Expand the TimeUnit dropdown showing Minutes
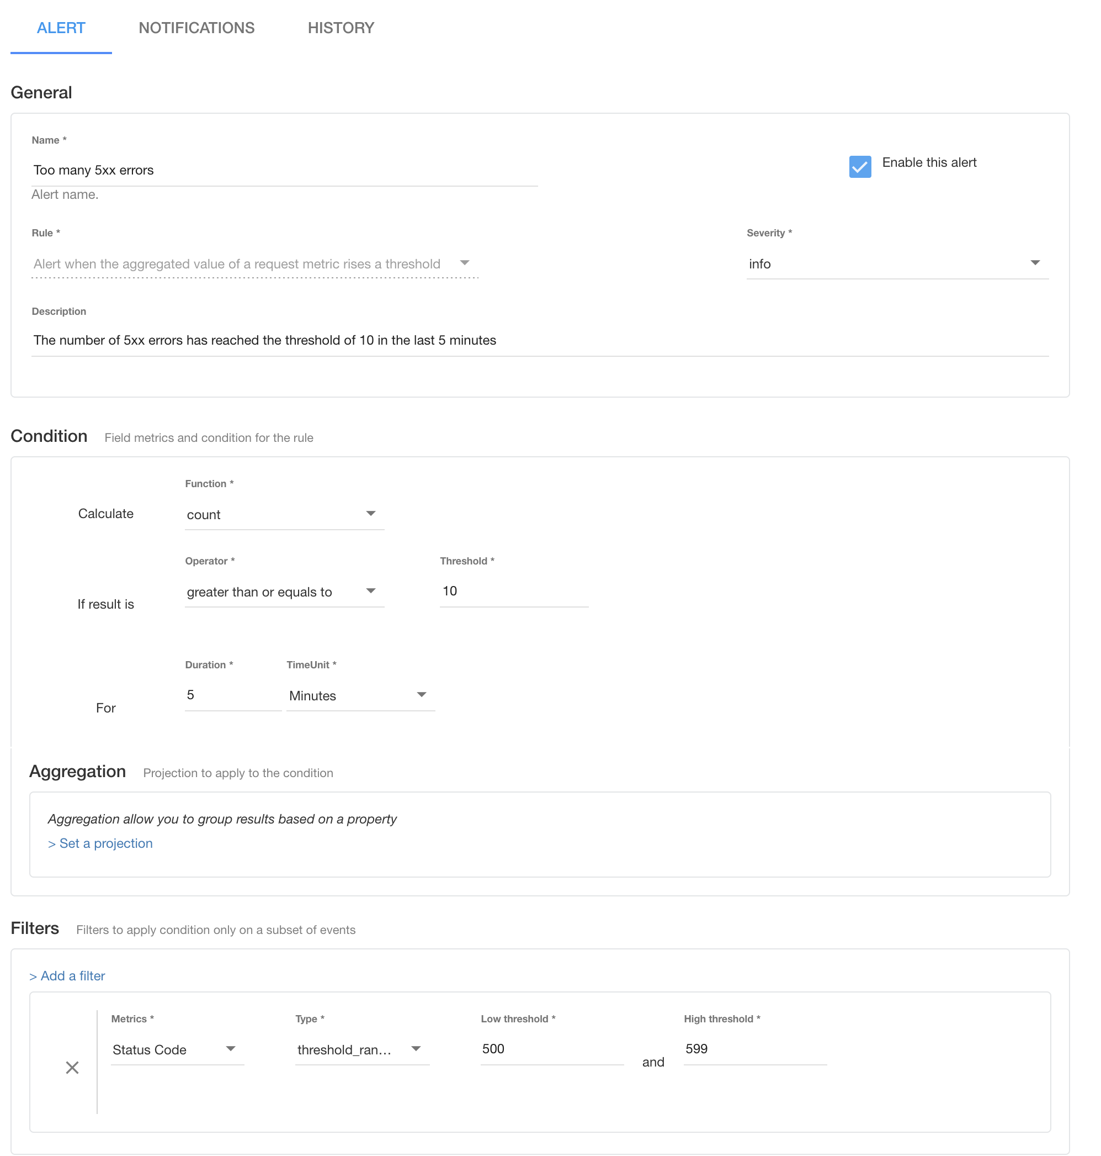 (x=360, y=695)
